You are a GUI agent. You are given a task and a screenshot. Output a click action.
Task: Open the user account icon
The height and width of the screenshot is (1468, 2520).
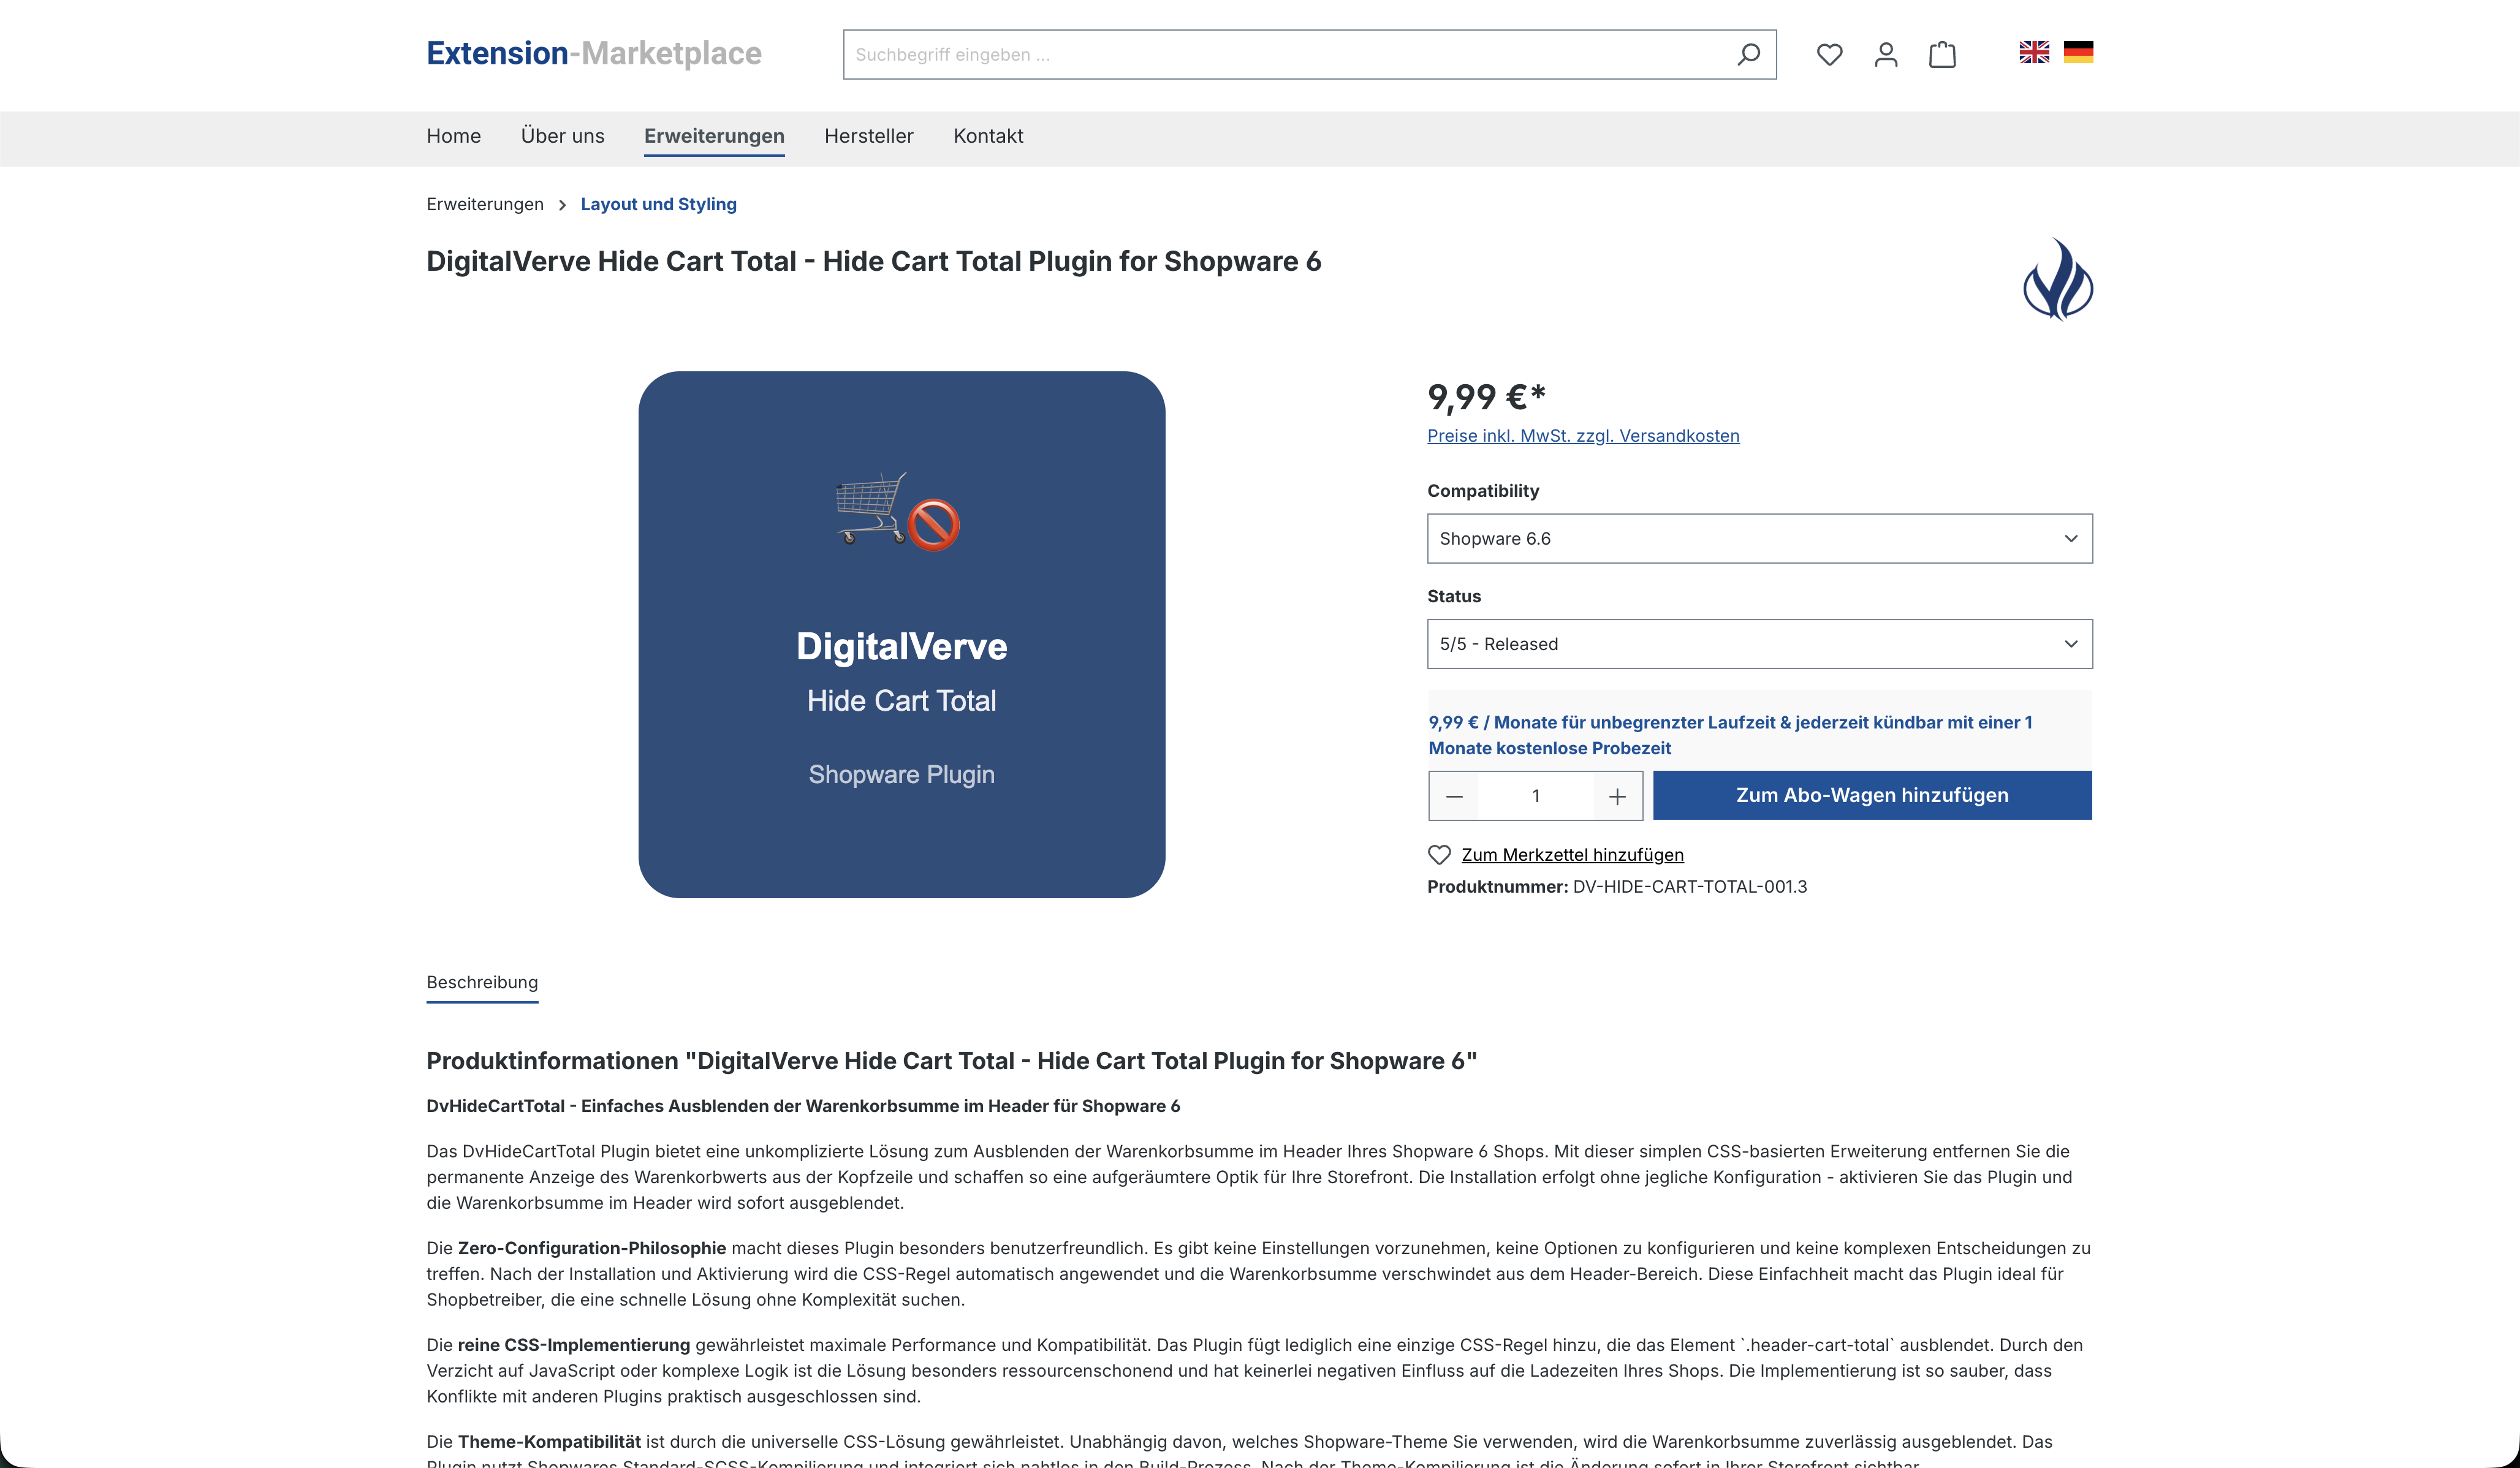1885,54
